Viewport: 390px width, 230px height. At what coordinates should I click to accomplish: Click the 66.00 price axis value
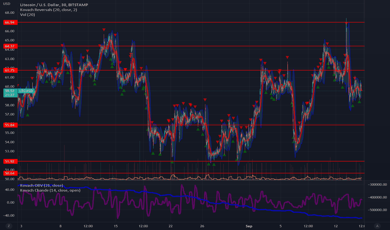click(10, 31)
